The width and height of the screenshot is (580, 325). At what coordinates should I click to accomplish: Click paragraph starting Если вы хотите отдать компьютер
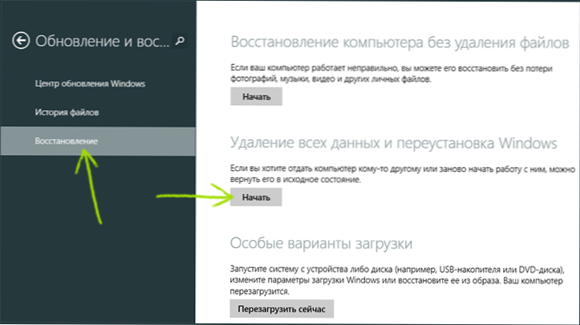[x=403, y=174]
